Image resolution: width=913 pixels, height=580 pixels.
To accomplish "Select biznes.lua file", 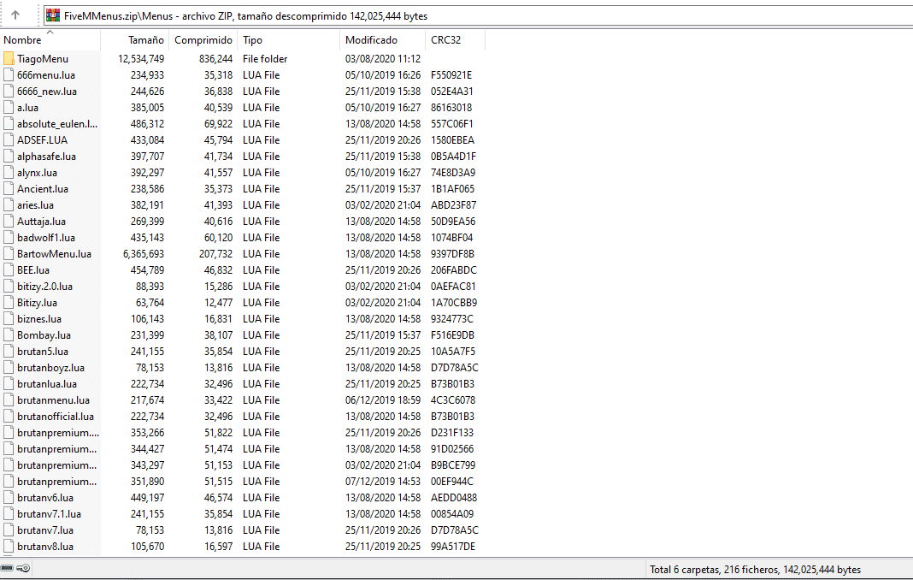I will 39,319.
